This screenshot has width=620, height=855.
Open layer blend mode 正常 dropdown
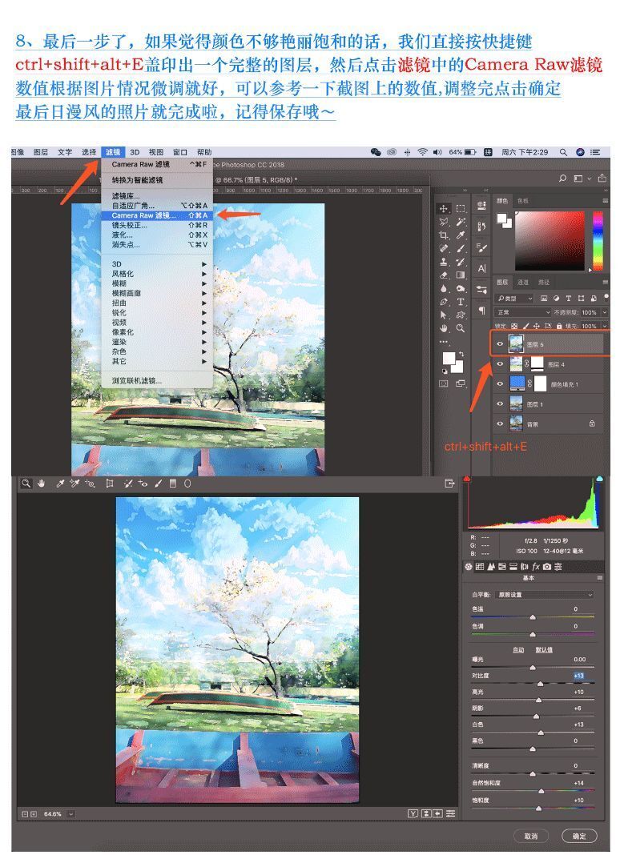(x=523, y=312)
